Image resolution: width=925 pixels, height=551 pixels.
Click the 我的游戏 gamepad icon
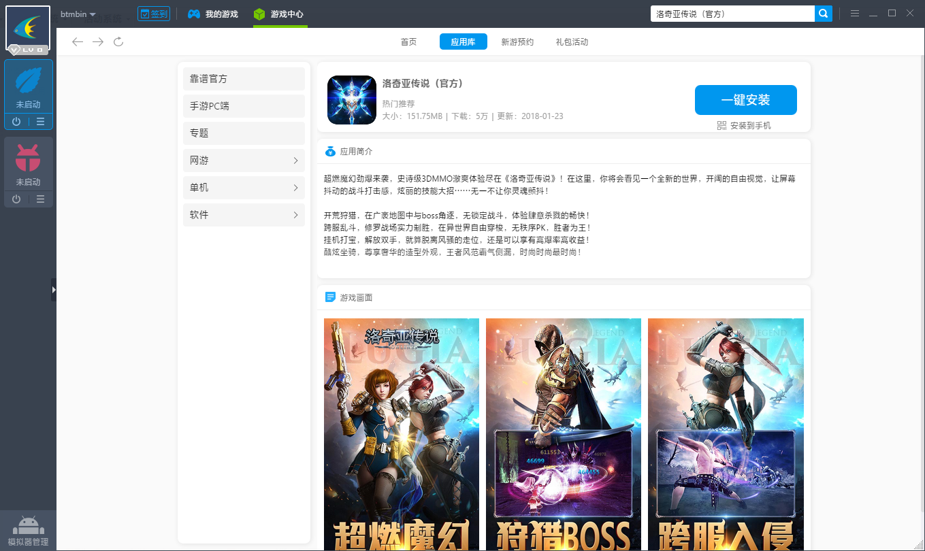click(x=194, y=14)
